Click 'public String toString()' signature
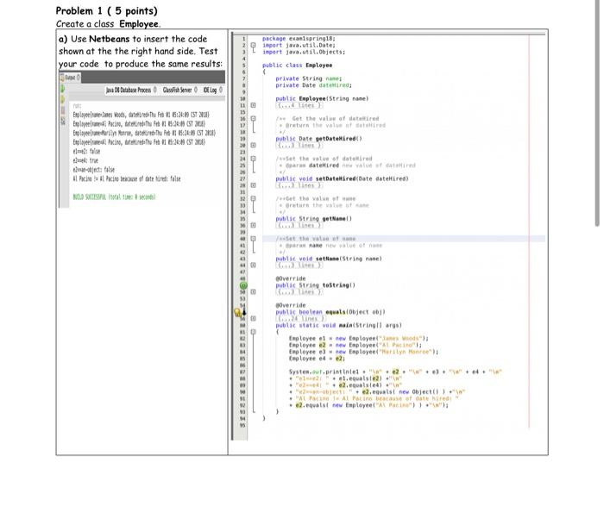The image size is (604, 506). [x=316, y=285]
